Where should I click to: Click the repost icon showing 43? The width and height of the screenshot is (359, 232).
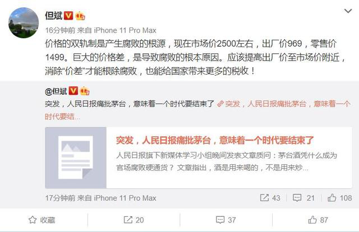270,198
